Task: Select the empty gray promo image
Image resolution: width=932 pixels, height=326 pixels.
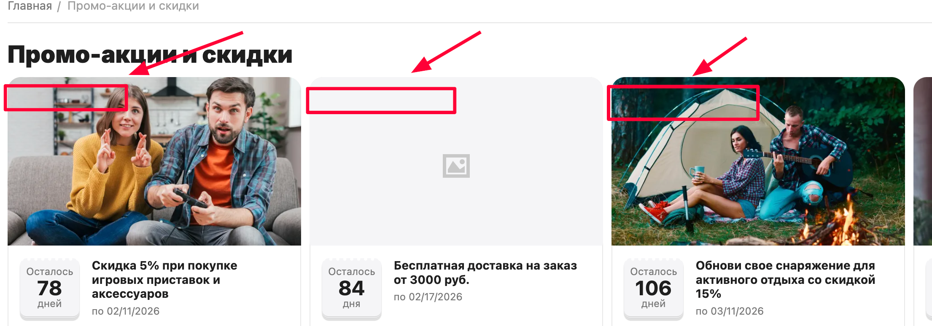Action: (x=456, y=161)
